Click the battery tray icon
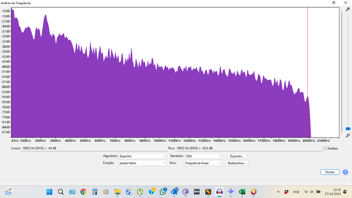Viewport: 352px width, 198px height. click(x=318, y=192)
